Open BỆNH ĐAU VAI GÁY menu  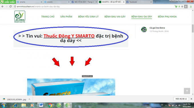pyautogui.click(x=115, y=17)
